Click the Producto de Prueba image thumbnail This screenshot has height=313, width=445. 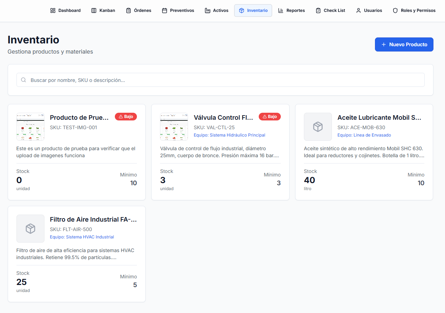point(30,127)
